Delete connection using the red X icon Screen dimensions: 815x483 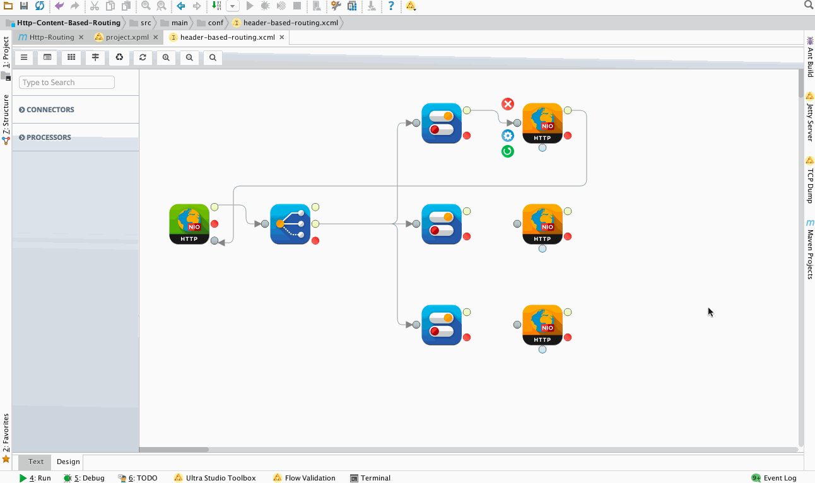tap(508, 104)
